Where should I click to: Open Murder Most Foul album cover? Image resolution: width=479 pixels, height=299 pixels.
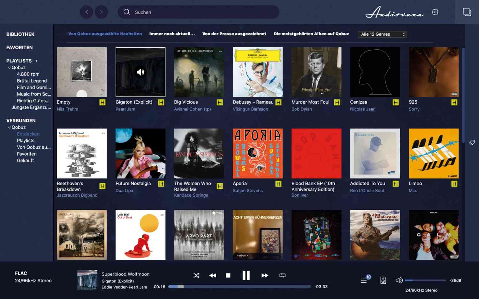(316, 72)
